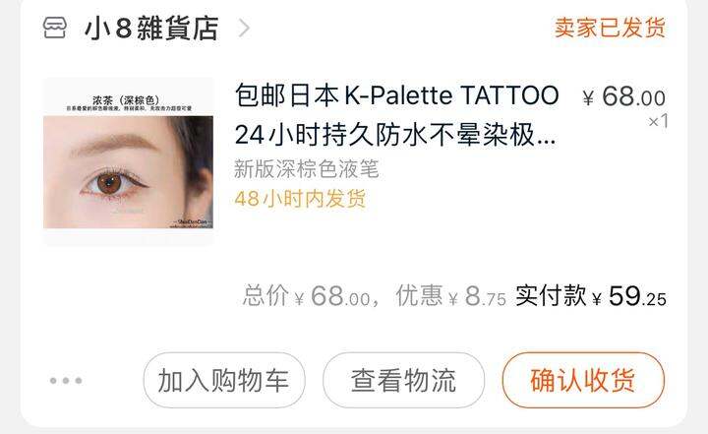Click the 确认收货 button
Viewport: 708px width, 434px height.
(x=583, y=380)
